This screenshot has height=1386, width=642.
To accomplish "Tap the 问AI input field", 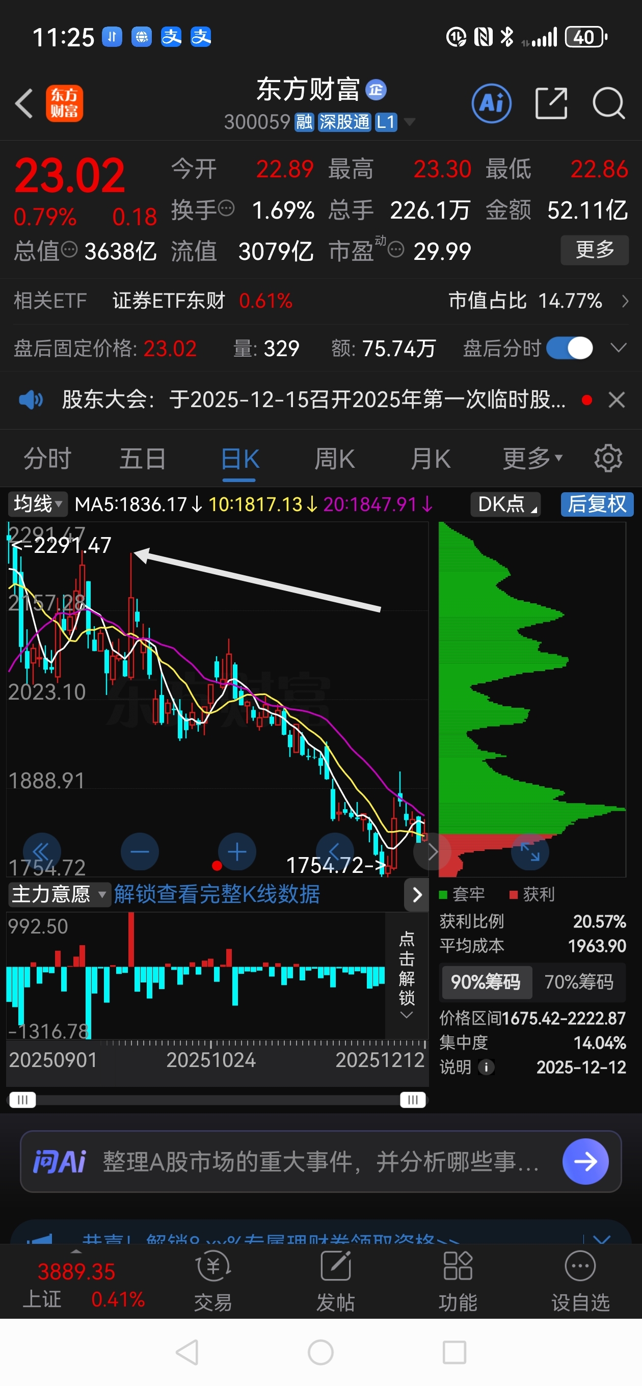I will click(320, 1162).
